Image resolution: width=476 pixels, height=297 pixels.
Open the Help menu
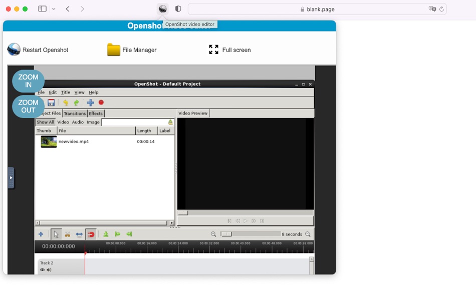94,92
